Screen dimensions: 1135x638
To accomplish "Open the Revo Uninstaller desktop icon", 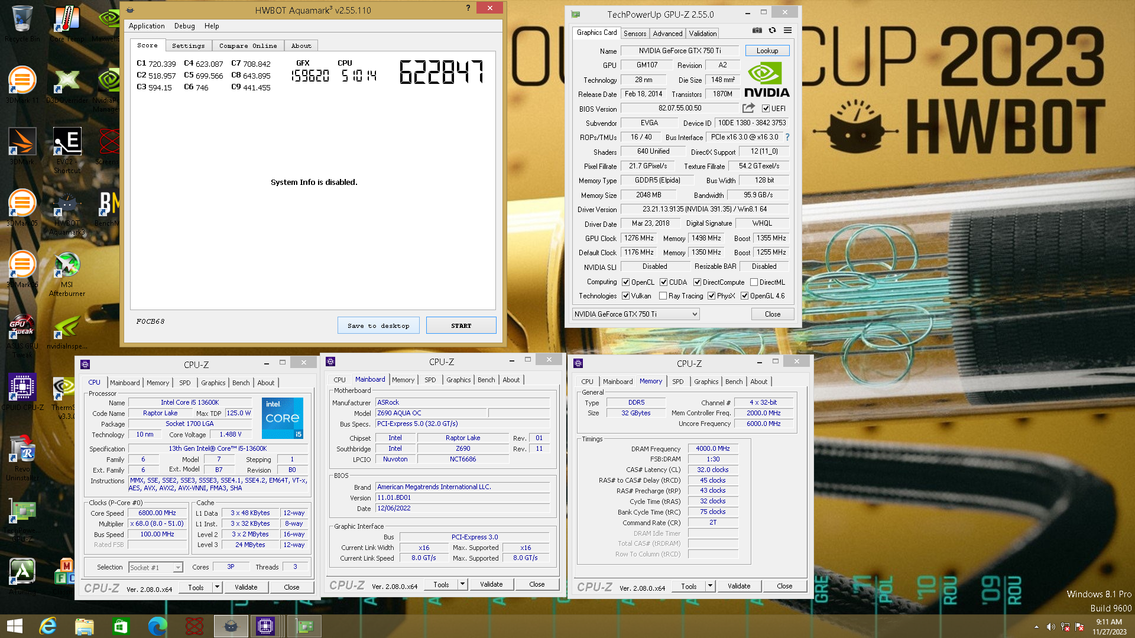I will [x=22, y=458].
